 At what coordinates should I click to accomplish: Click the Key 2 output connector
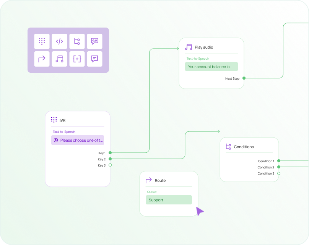pyautogui.click(x=110, y=159)
